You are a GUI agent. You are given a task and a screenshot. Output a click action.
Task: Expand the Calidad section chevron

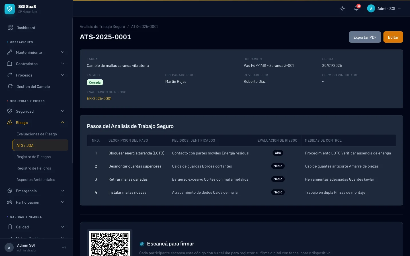63,227
